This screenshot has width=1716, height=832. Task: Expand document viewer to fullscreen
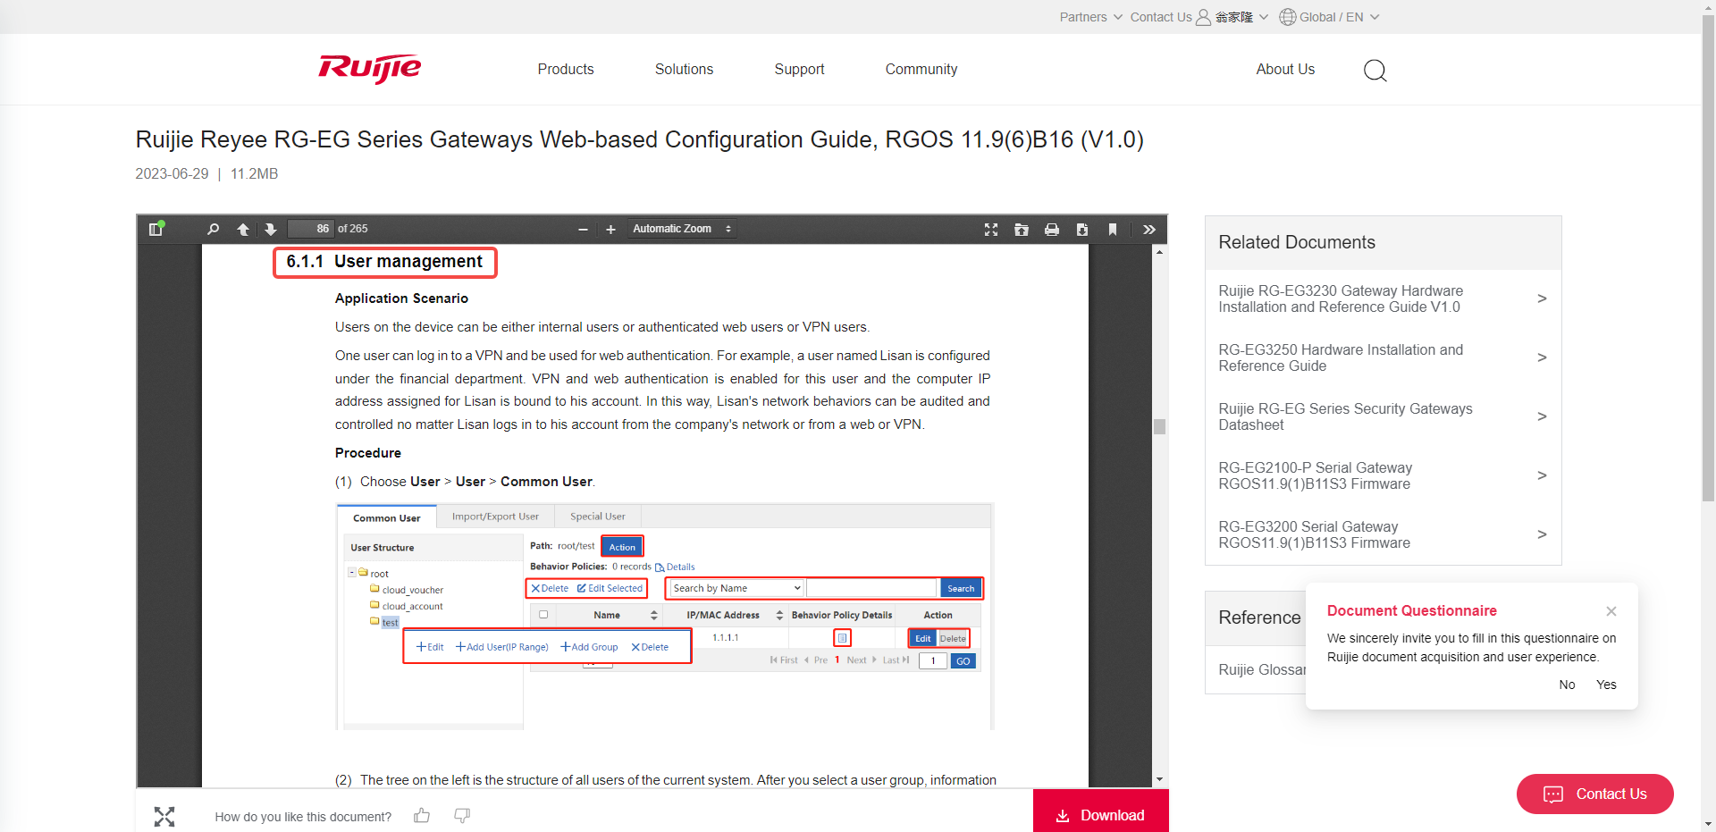pos(164,816)
